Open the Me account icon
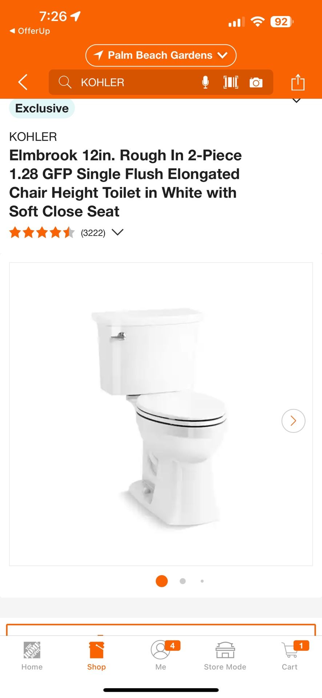 (161, 656)
